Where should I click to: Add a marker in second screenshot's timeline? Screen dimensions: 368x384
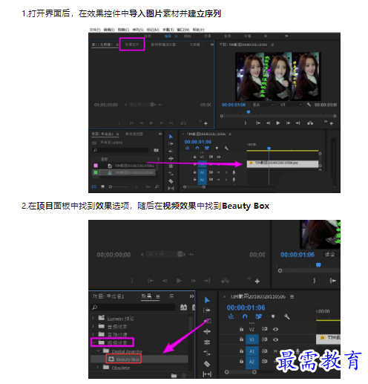pyautogui.click(x=273, y=316)
